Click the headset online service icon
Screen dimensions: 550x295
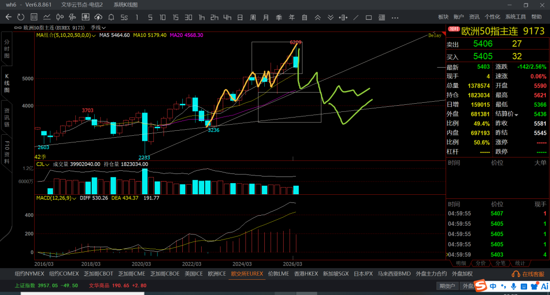pyautogui.click(x=516, y=274)
